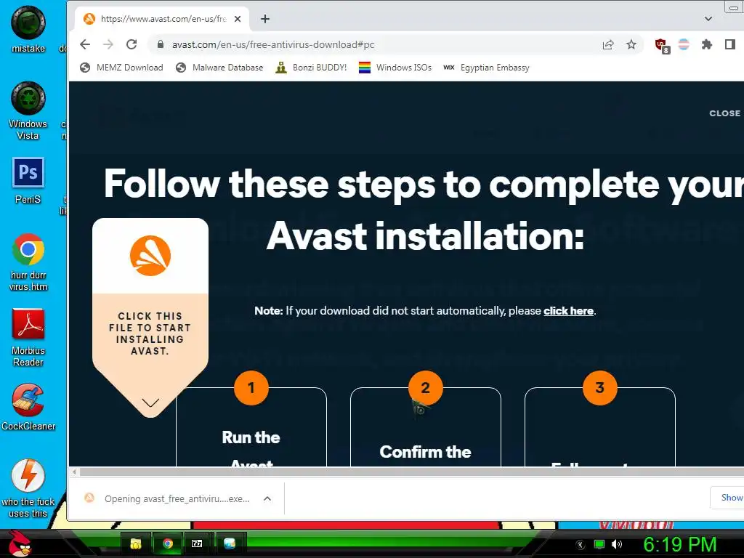Click Show all downloads button

pos(727,497)
